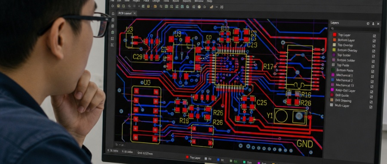
Task: Click the red Top Layer color swatch
Action: coord(335,35)
